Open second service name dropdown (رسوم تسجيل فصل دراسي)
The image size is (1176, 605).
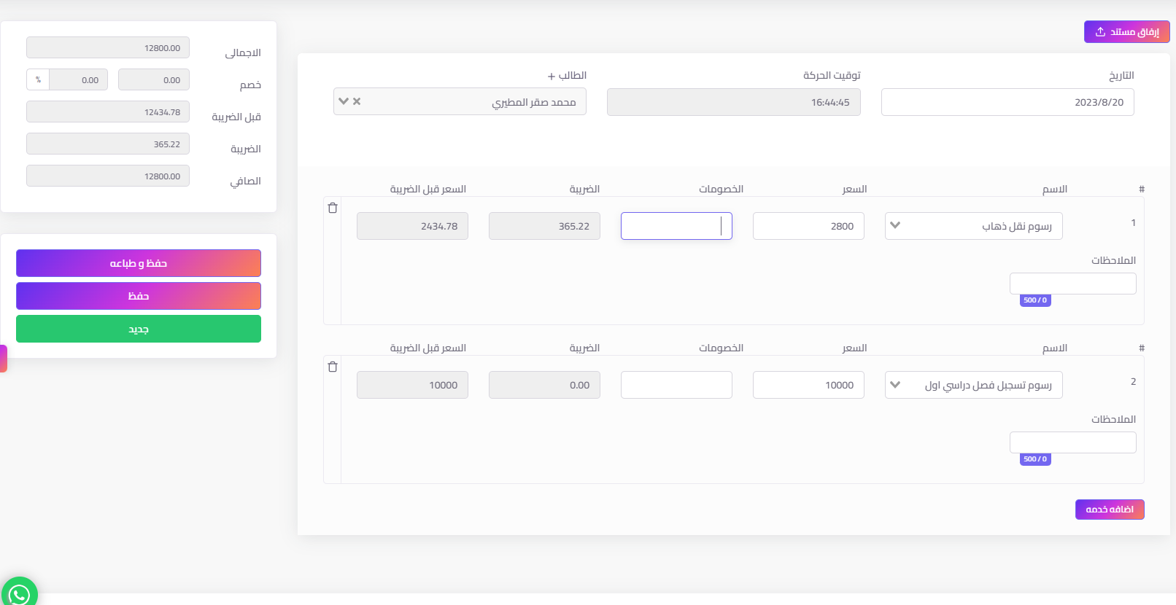pyautogui.click(x=973, y=385)
